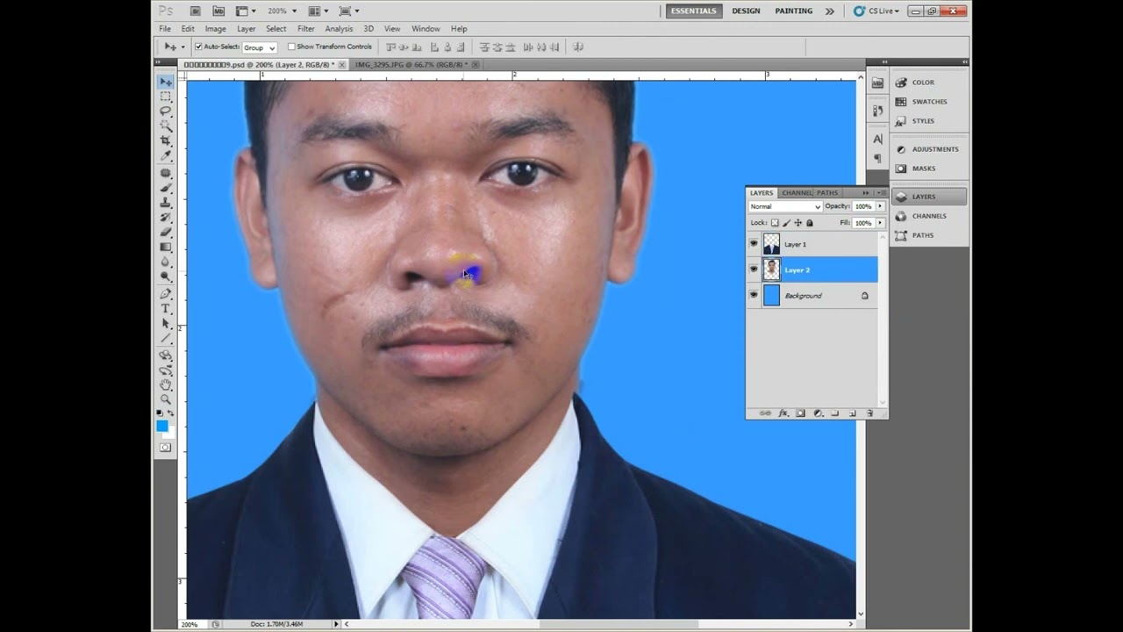Viewport: 1123px width, 632px height.
Task: Select the Crop tool
Action: pos(165,141)
